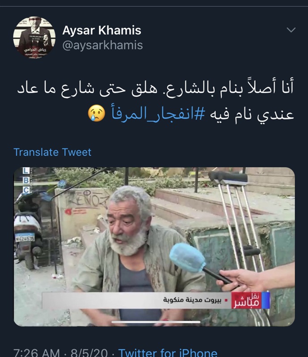Open the Twitter for iPhone source link
Screen dimensions: 308x357
168,353
